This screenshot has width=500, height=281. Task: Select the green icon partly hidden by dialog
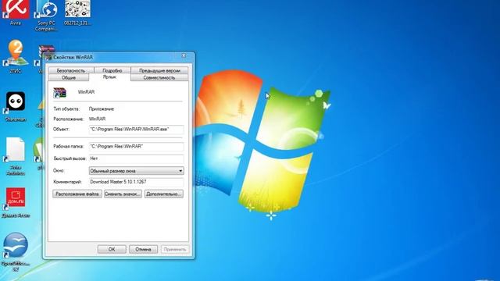[x=39, y=150]
